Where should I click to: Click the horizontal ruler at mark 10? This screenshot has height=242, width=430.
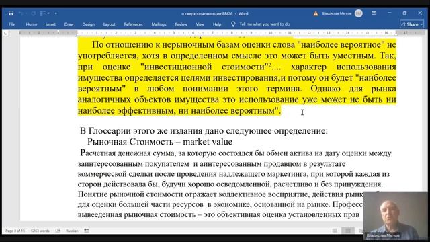[270, 33]
